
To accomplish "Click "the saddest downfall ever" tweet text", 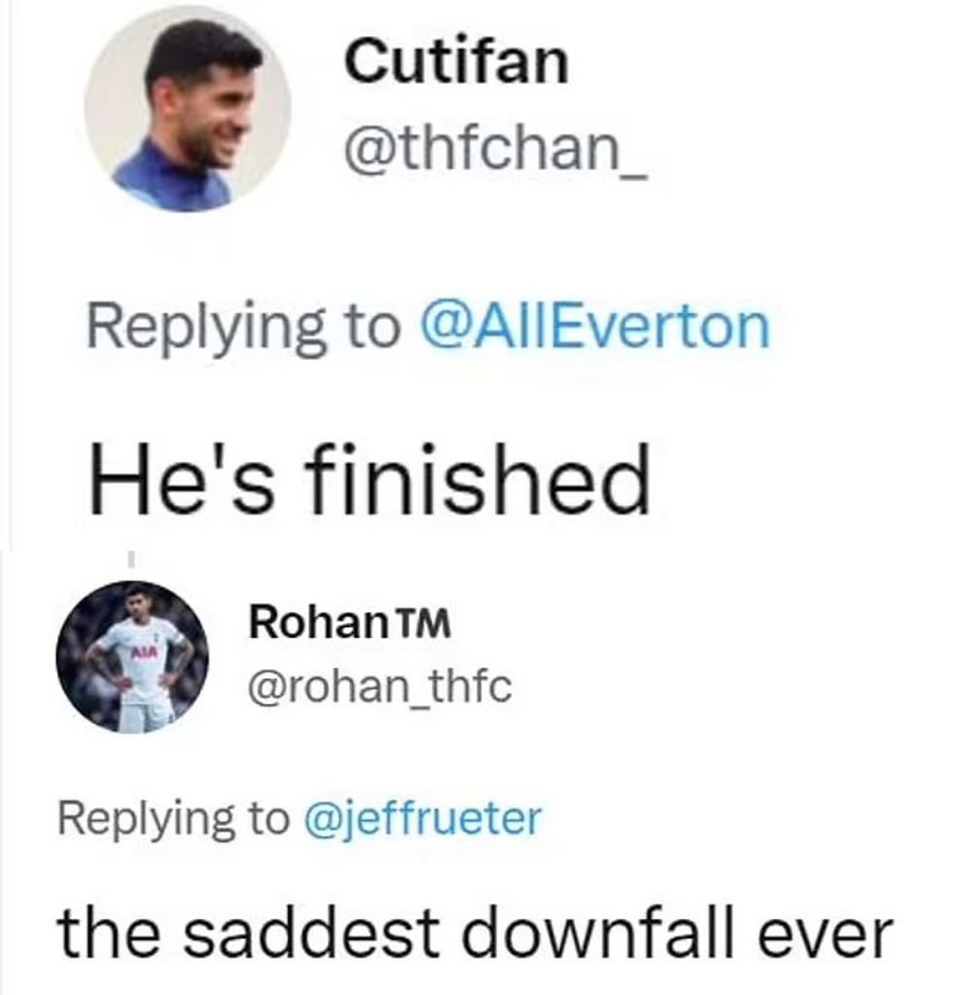I will click(x=474, y=932).
